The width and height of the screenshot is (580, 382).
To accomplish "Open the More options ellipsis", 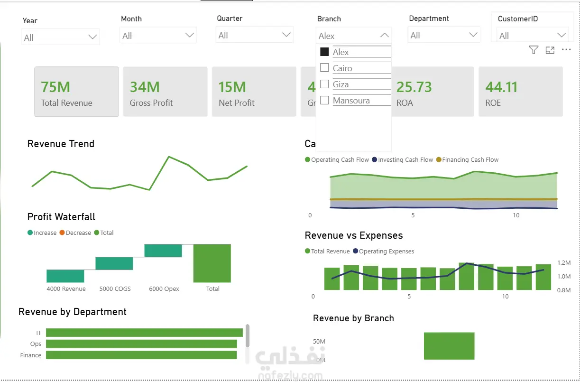I will click(x=566, y=49).
